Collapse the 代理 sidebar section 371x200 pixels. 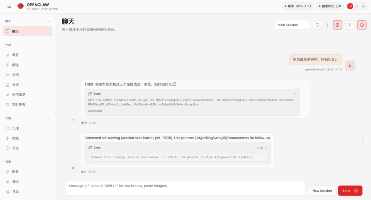(49, 118)
